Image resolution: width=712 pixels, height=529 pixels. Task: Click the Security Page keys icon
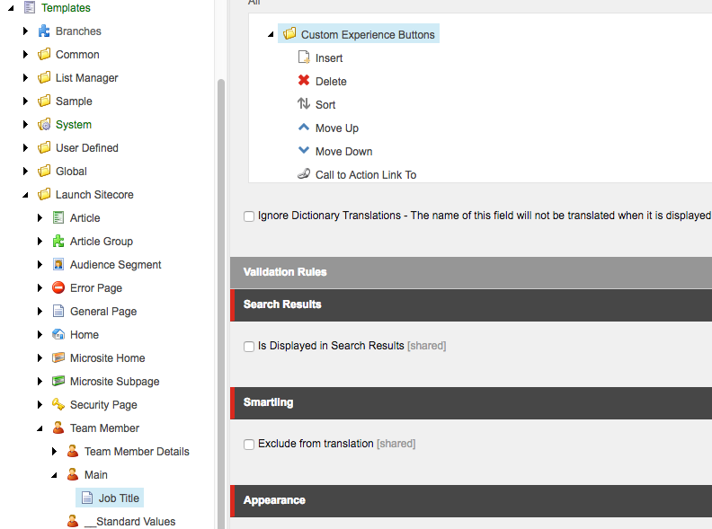(58, 405)
